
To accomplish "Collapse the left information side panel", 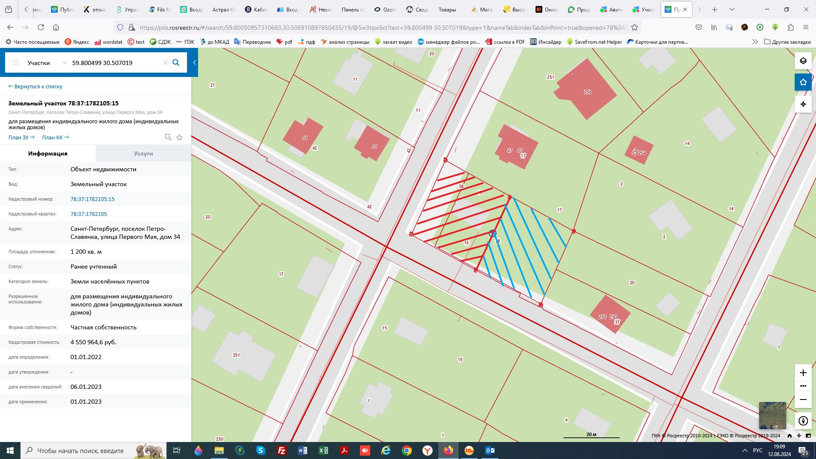I will point(195,62).
